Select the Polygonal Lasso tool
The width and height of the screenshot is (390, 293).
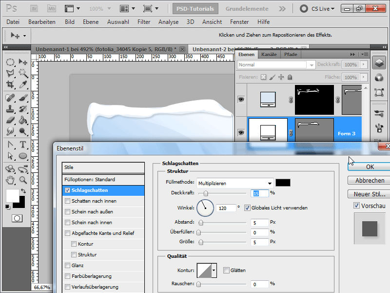(x=10, y=73)
